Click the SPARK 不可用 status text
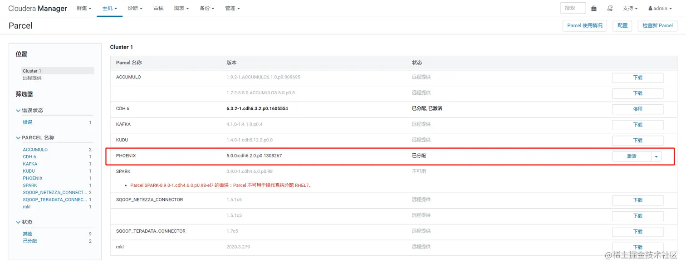 [x=419, y=171]
